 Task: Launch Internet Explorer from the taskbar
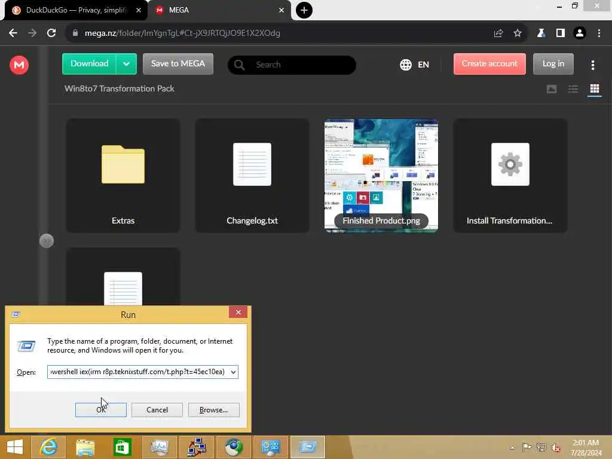pos(48,447)
